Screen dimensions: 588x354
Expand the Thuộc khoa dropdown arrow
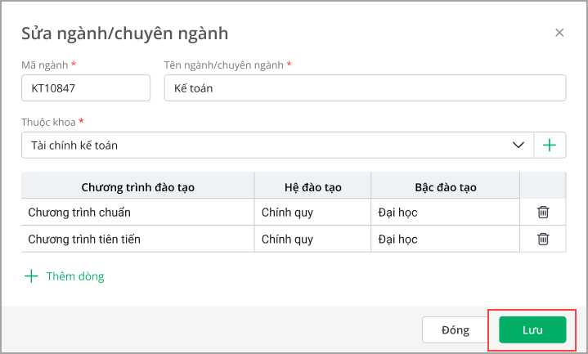coord(518,146)
